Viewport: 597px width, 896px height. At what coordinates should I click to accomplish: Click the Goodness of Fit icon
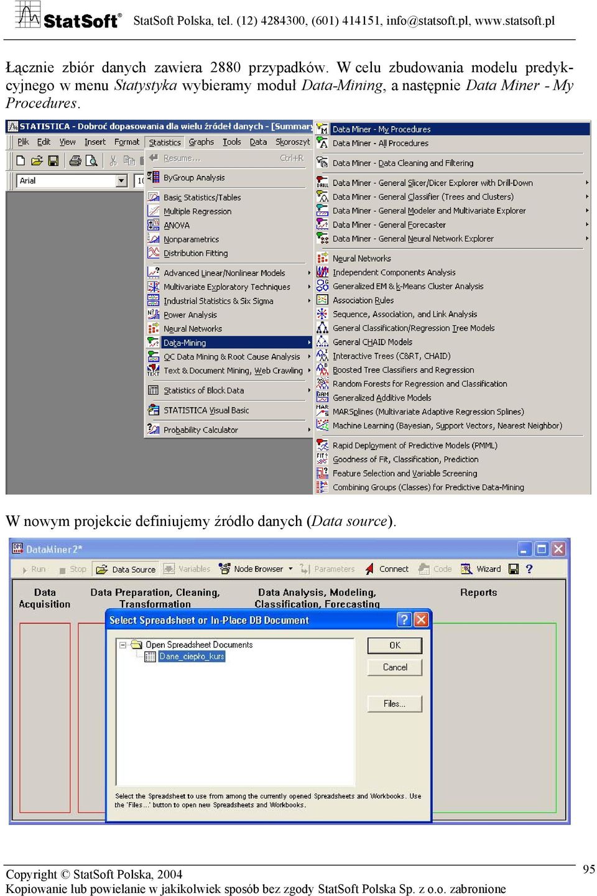[x=322, y=459]
